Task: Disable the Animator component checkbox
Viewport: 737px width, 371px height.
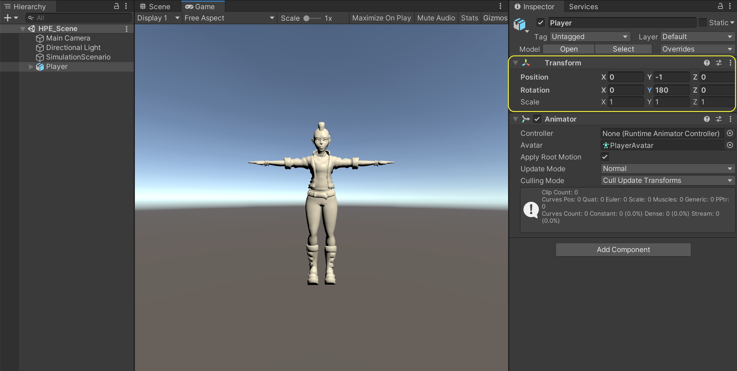Action: click(x=537, y=119)
